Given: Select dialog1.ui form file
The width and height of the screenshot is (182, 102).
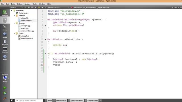Looking at the screenshot, I should 25,36.
